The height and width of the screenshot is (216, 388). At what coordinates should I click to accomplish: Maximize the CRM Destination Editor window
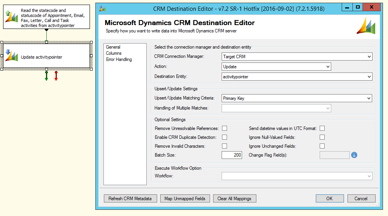point(358,7)
